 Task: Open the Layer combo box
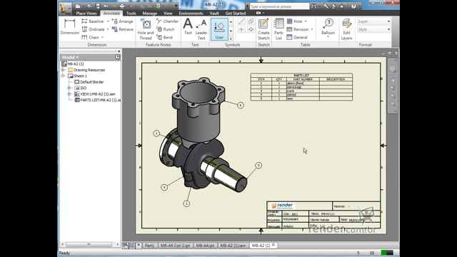(373, 21)
